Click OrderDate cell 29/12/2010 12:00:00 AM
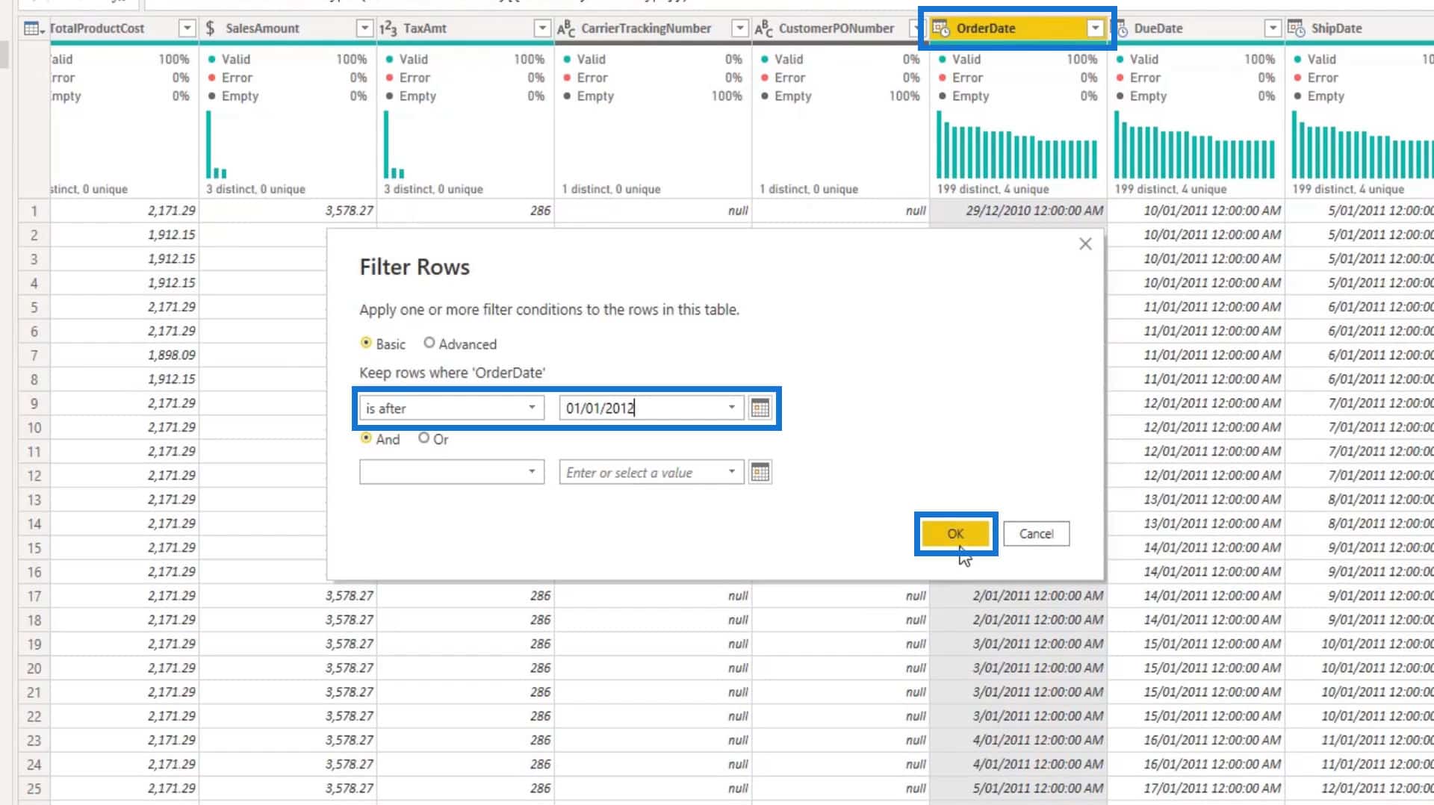Screen dimensions: 1434x805 click(x=1018, y=211)
